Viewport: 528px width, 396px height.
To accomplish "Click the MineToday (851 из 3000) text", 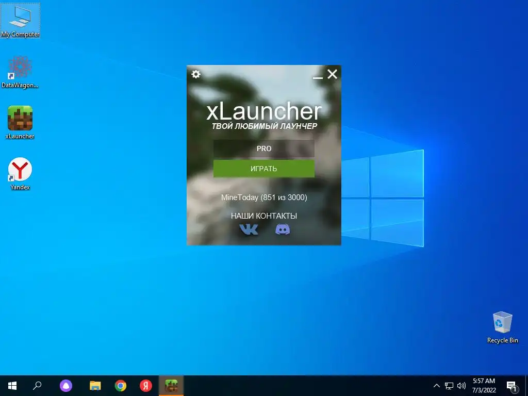I will [264, 197].
